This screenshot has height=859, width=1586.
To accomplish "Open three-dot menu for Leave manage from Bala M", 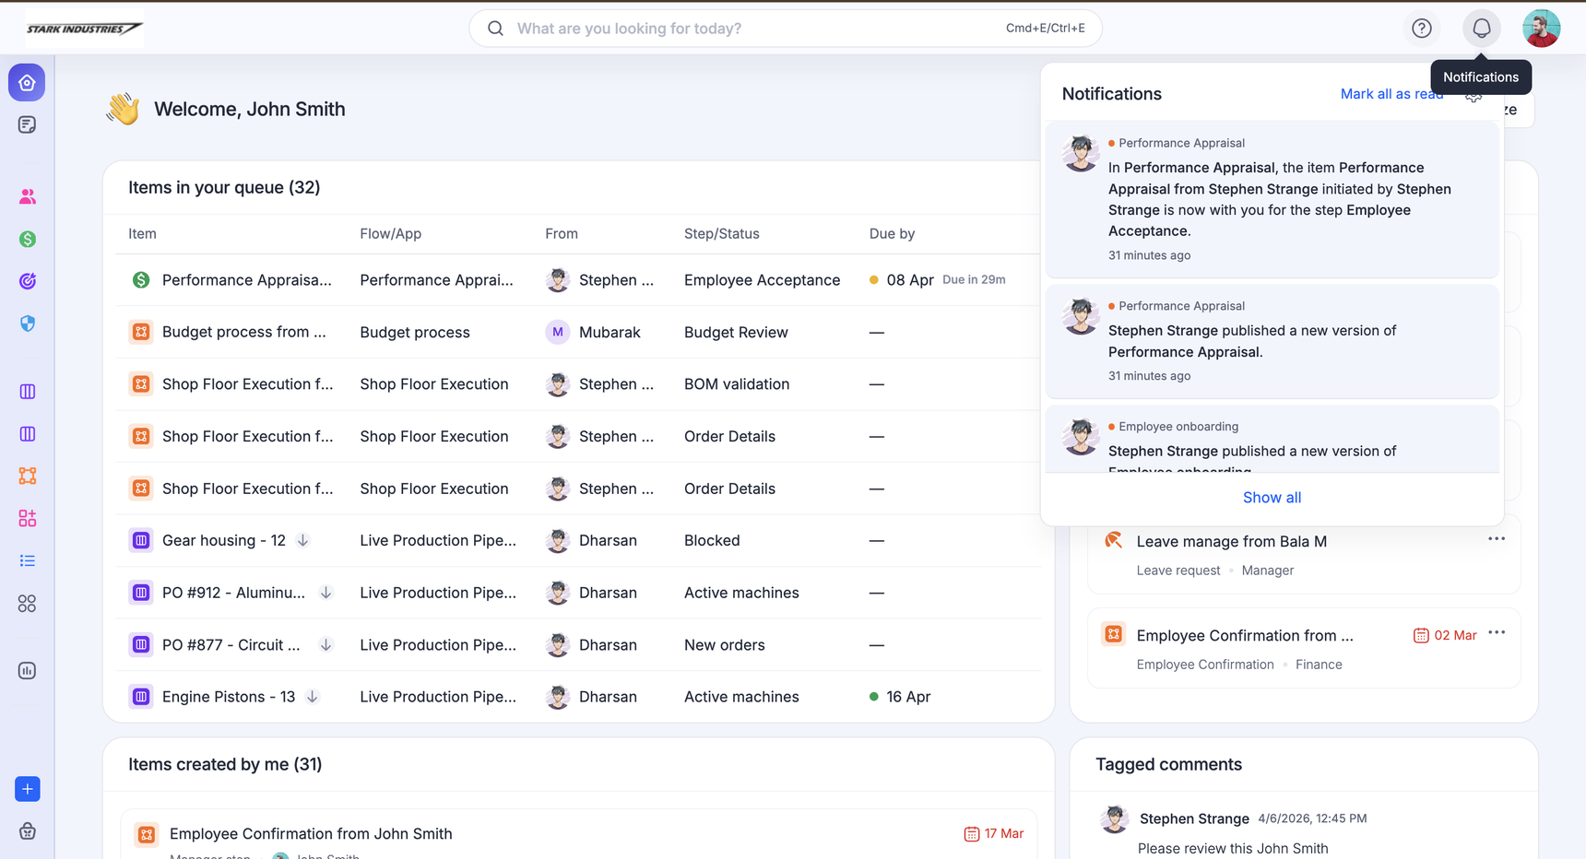I will click(1496, 539).
